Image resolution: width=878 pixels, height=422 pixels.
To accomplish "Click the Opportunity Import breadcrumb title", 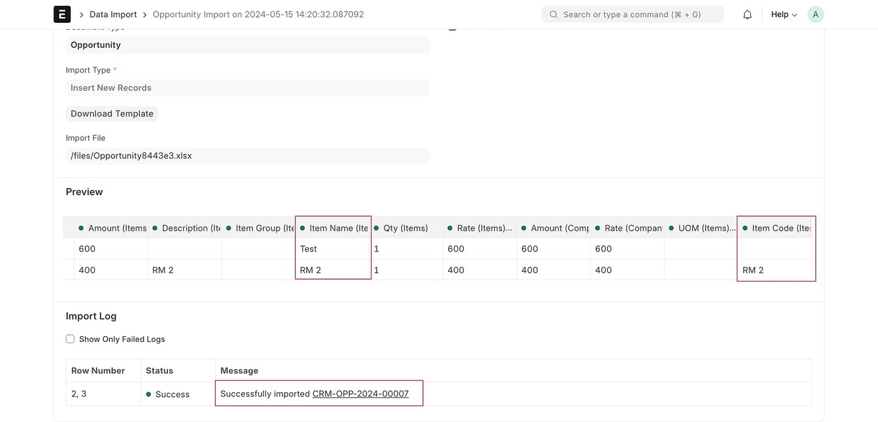I will coord(258,14).
